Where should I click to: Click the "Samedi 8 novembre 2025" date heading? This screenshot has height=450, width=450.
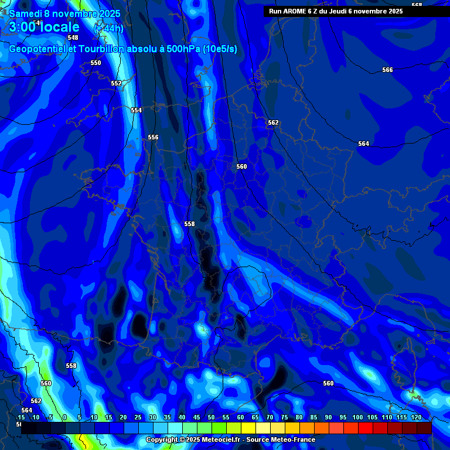click(65, 13)
